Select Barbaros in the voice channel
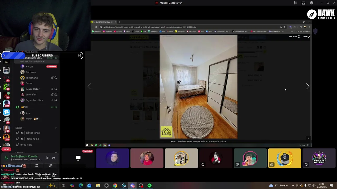337x189 pixels. 39,72
